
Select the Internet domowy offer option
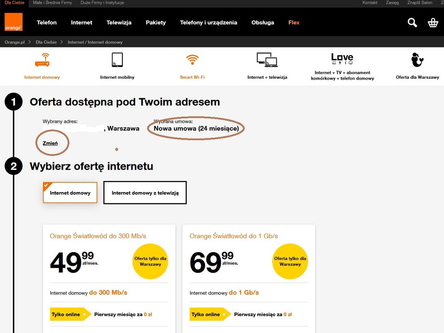pyautogui.click(x=70, y=193)
